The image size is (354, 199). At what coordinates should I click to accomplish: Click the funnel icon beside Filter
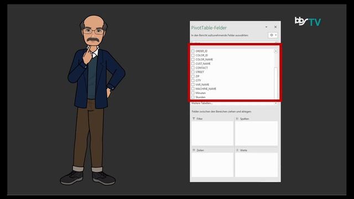[x=194, y=118]
